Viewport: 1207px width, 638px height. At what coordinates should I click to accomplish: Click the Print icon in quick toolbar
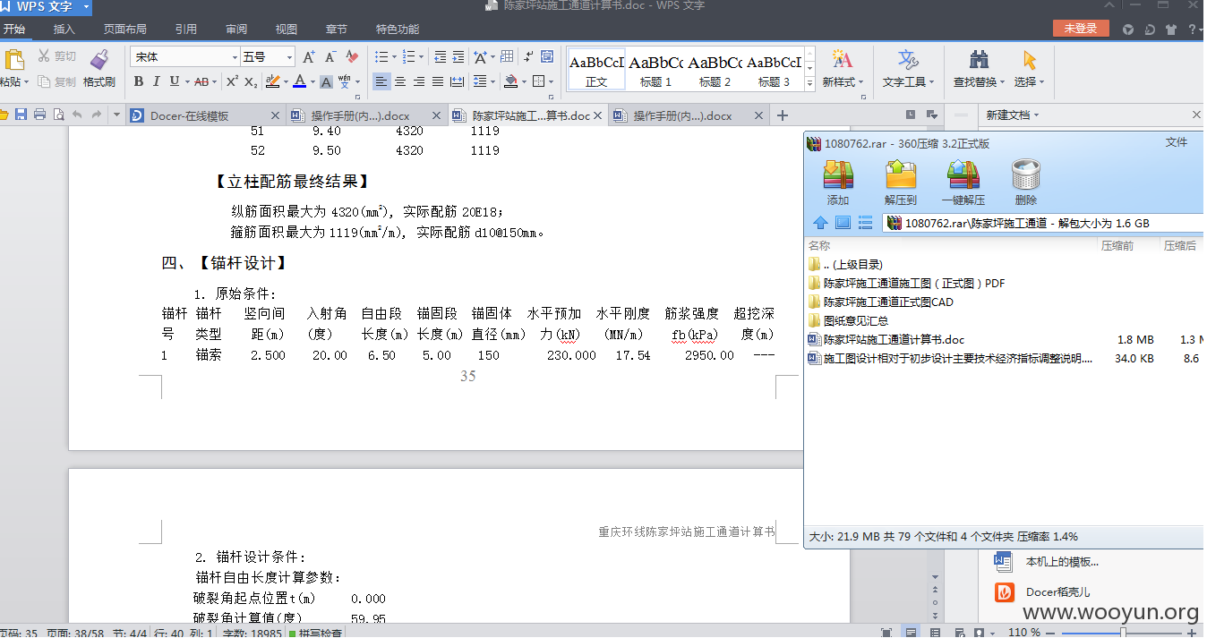pos(39,115)
